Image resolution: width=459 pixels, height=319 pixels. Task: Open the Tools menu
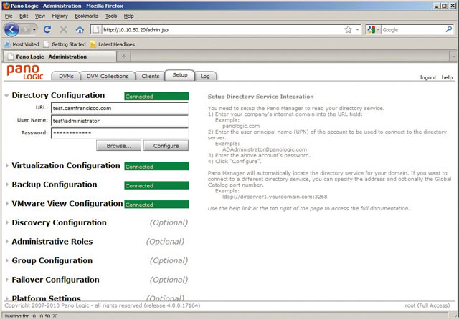click(111, 16)
